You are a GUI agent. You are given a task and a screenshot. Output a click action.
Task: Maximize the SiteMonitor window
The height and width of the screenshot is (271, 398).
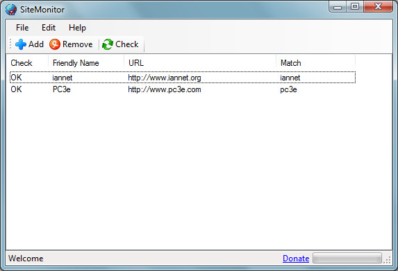[355, 7]
